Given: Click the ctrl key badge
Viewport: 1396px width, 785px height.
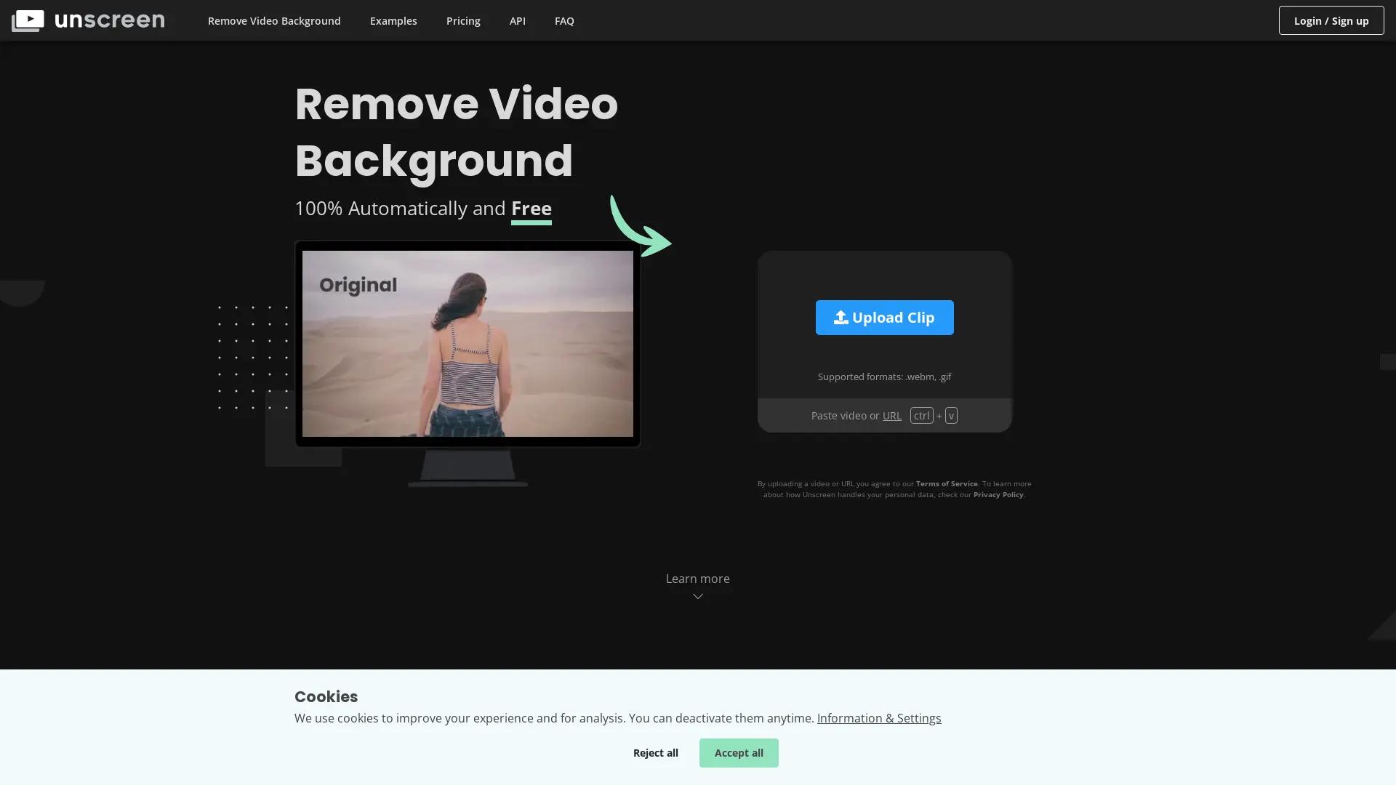Looking at the screenshot, I should (920, 415).
